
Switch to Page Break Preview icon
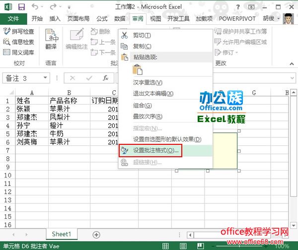coord(200,246)
